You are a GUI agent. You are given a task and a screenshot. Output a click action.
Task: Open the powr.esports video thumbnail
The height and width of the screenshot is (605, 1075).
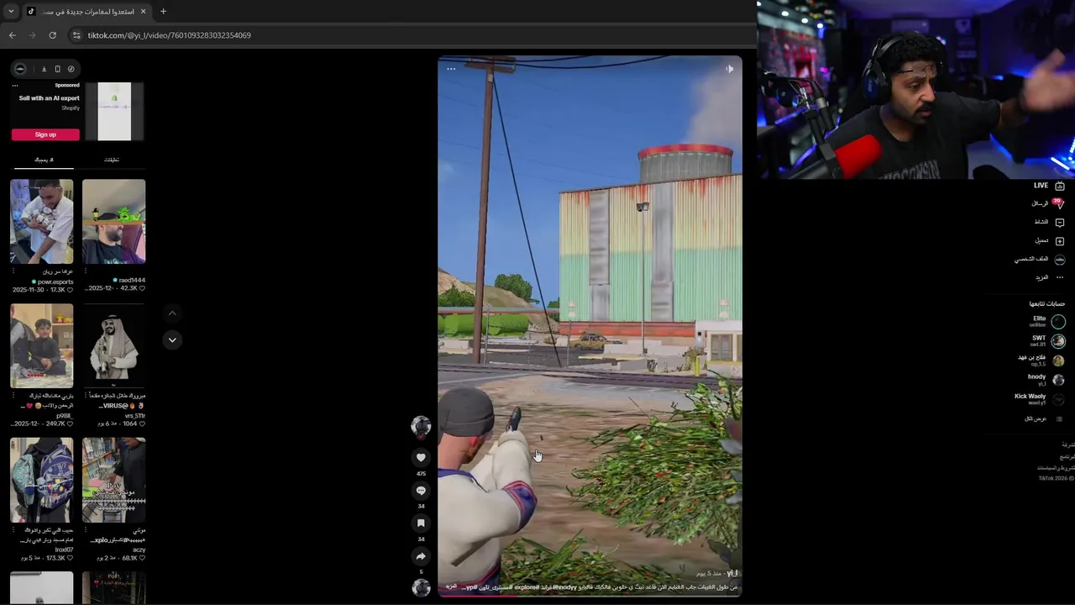[x=42, y=221]
